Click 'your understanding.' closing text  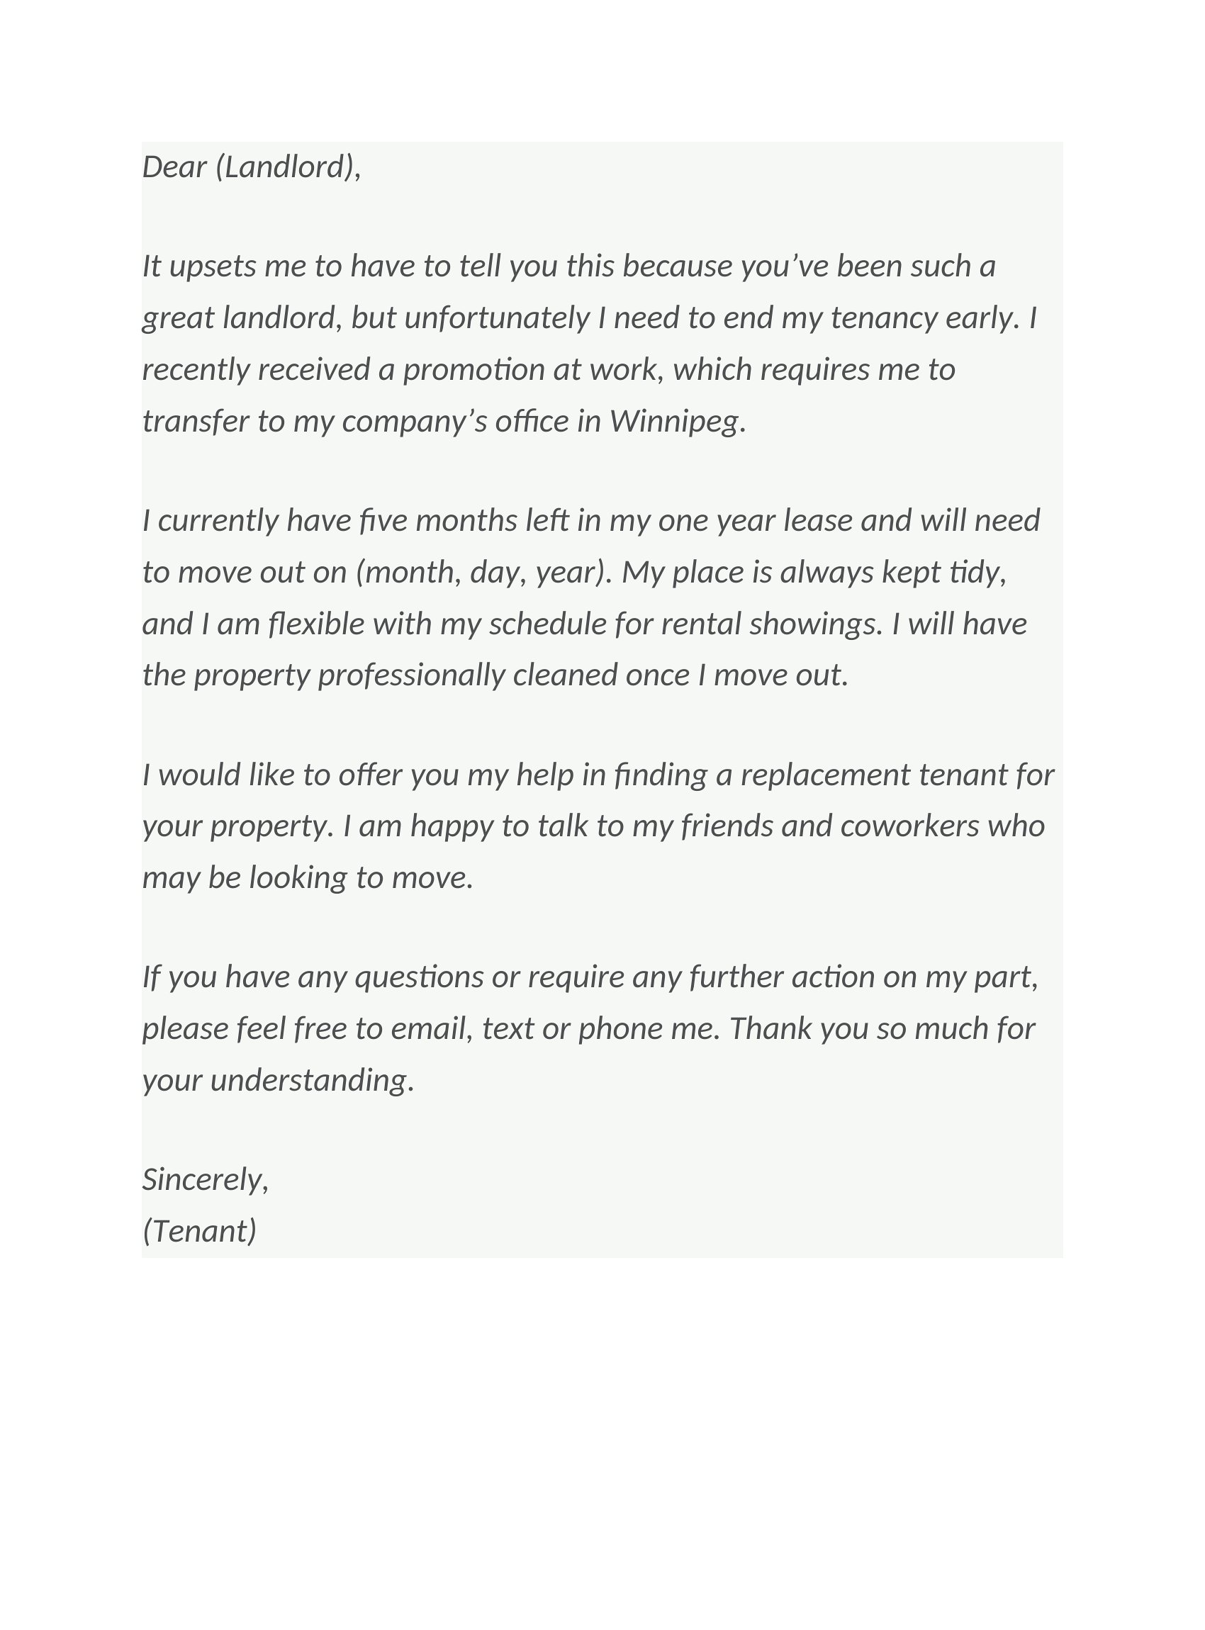(278, 1081)
